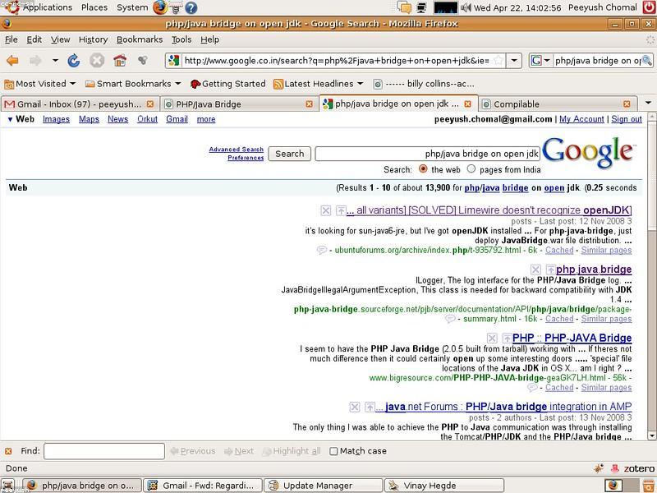Click the Getting Started bookmark
Image resolution: width=657 pixels, height=493 pixels.
pyautogui.click(x=228, y=84)
